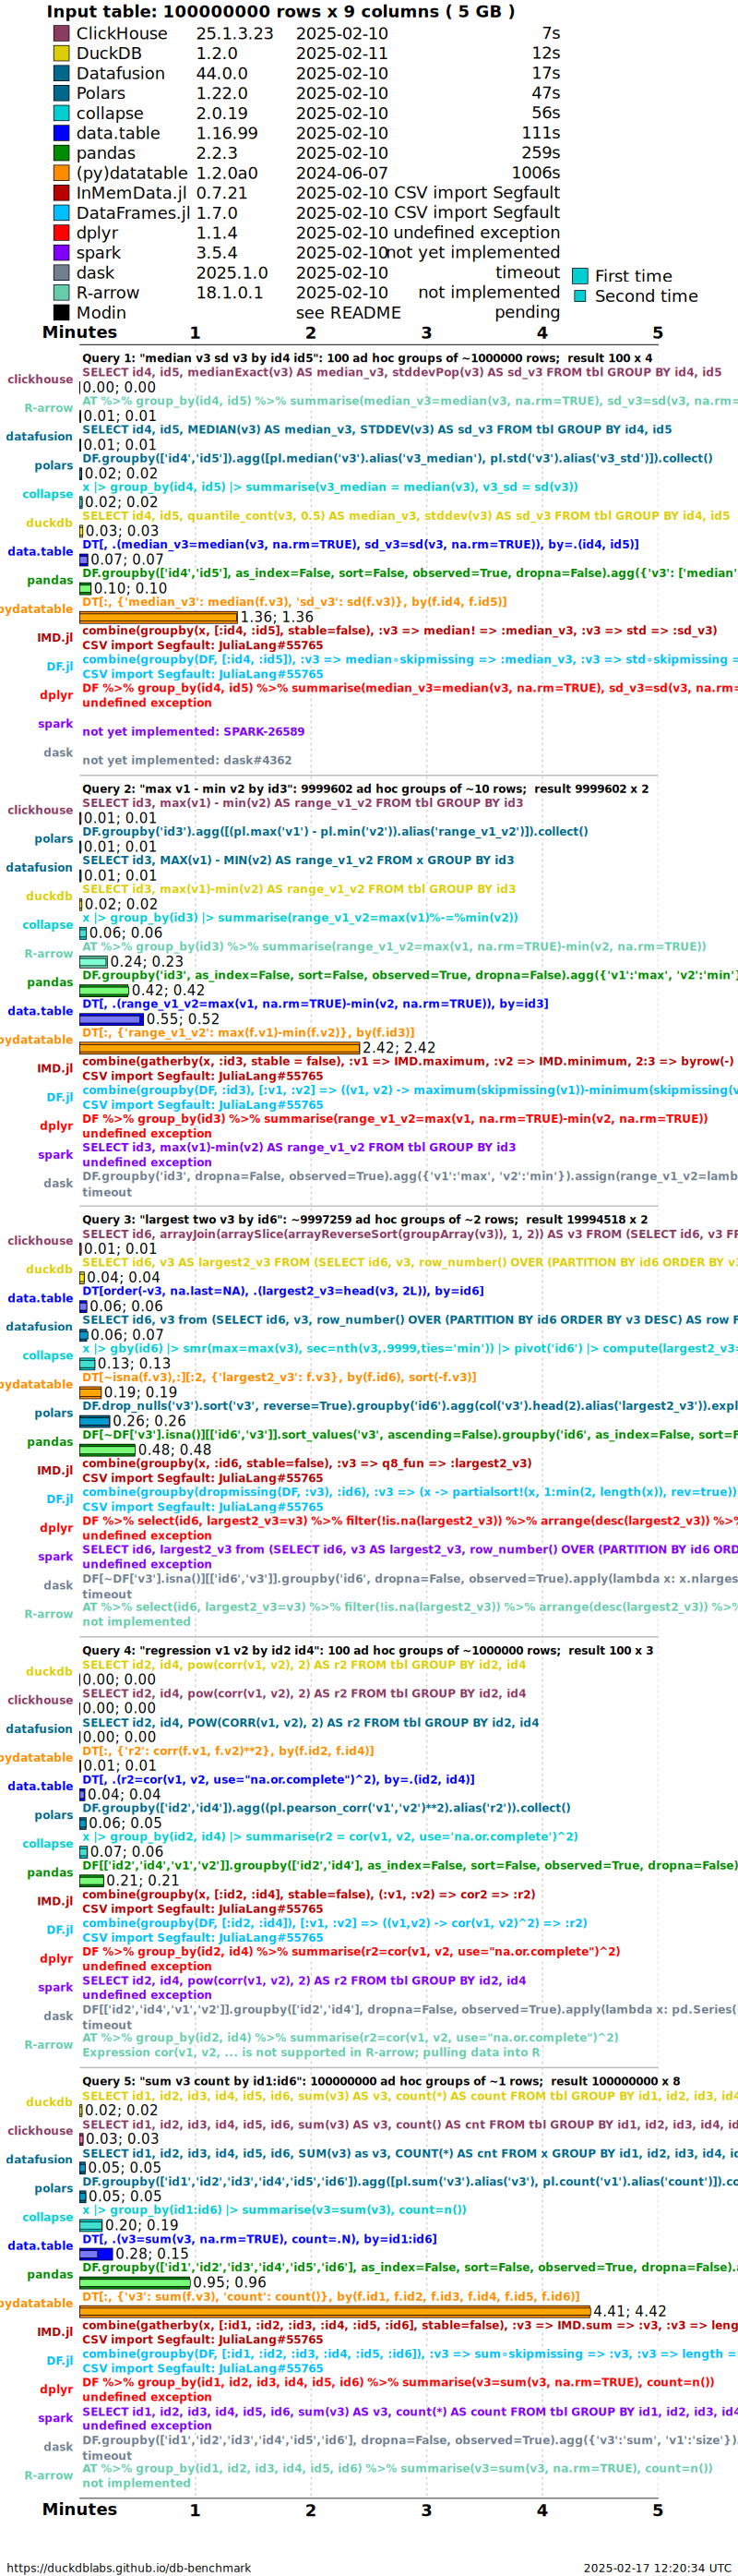This screenshot has height=2576, width=738.
Task: Pick the collapse cyan legend swatch
Action: [61, 113]
